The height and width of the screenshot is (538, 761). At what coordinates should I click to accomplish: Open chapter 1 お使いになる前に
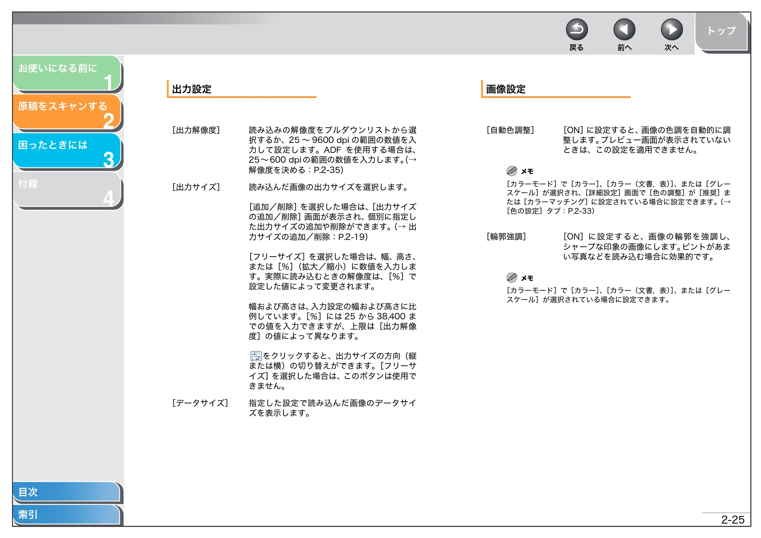point(67,73)
